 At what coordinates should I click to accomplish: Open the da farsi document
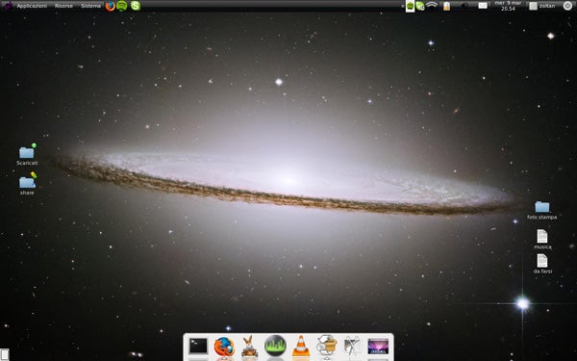tap(542, 264)
